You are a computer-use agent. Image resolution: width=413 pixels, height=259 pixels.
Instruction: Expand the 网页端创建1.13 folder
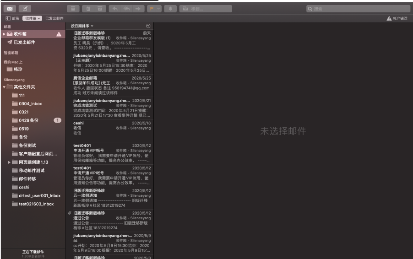click(x=10, y=162)
